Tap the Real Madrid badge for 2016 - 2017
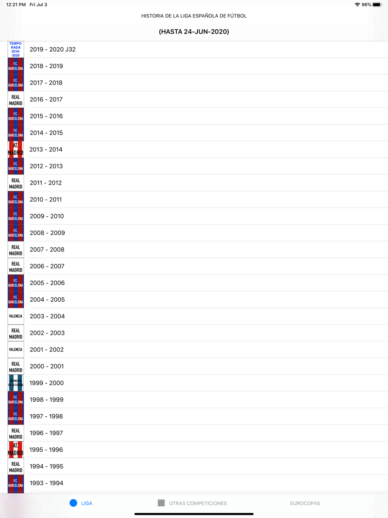 coord(16,99)
